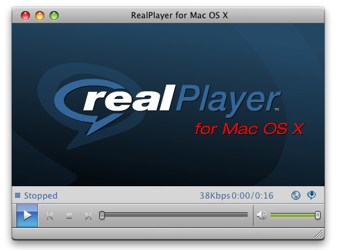The image size is (337, 250).
Task: Mute audio via the speaker icon
Action: click(x=261, y=215)
